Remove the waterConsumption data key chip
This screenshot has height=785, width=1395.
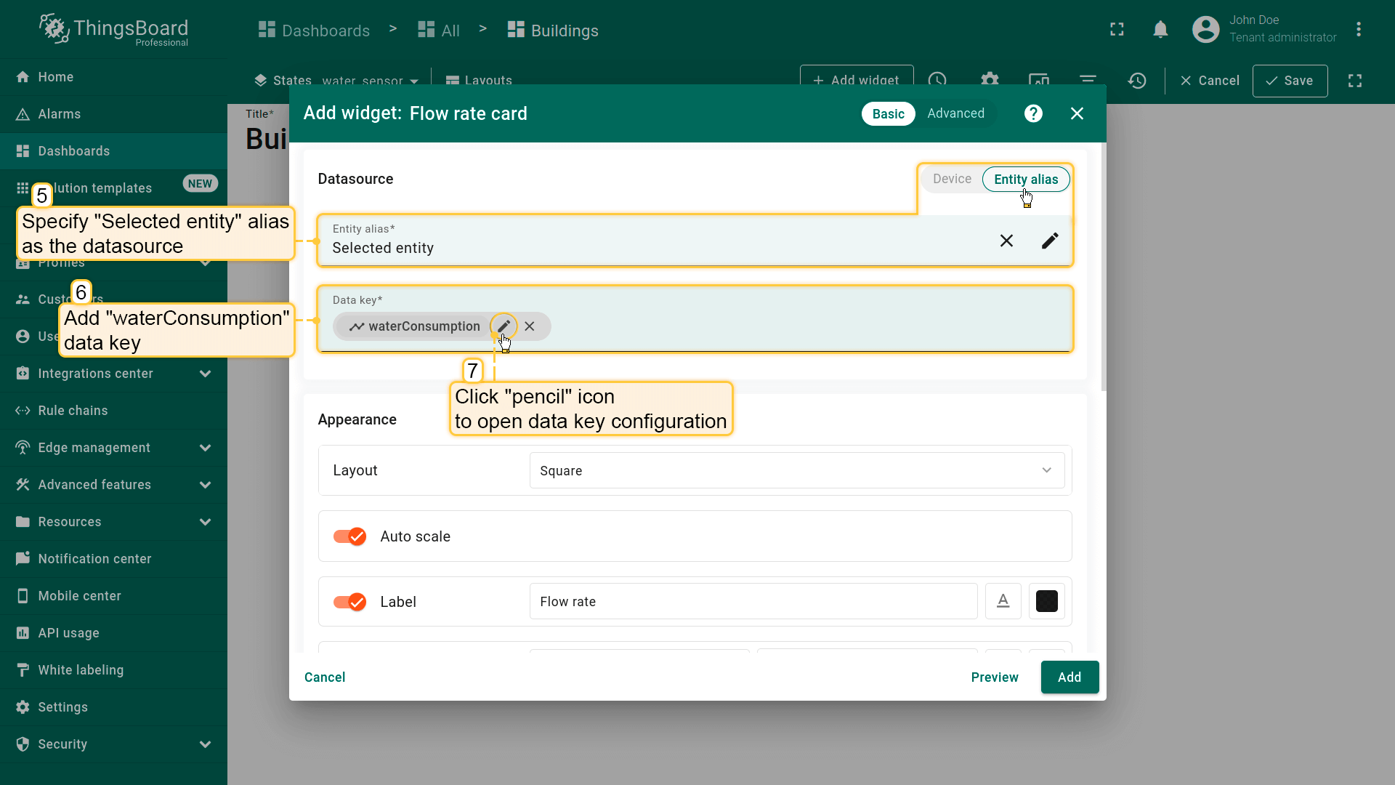[x=530, y=326]
